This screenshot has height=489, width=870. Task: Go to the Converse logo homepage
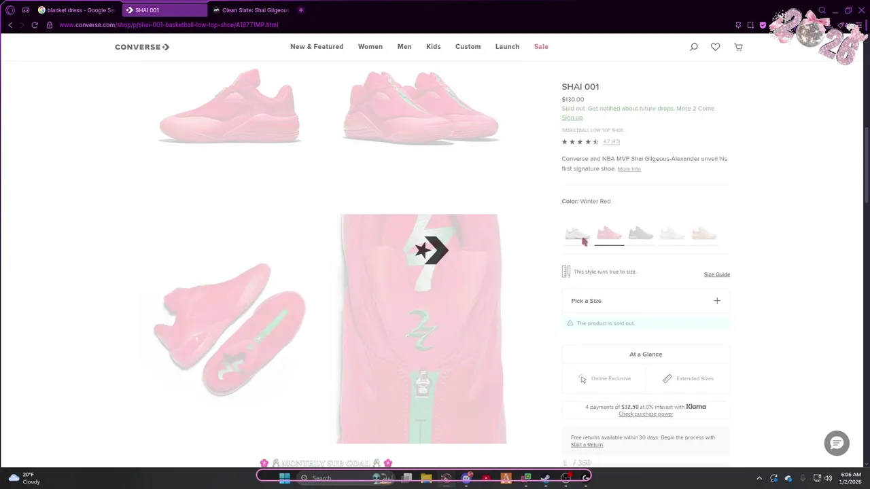coord(142,47)
